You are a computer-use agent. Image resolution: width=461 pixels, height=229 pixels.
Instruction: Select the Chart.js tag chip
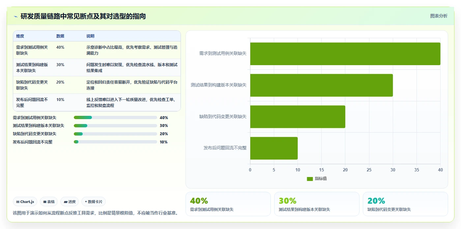coord(25,202)
